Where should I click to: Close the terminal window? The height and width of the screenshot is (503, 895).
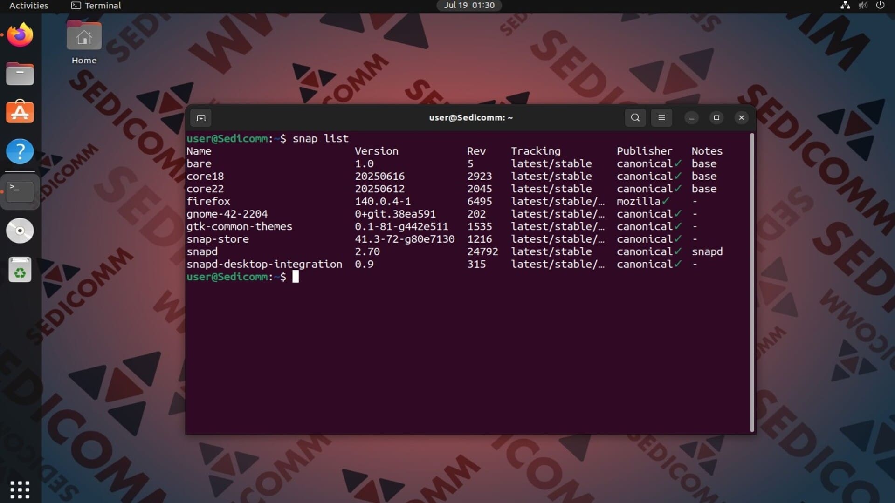741,118
